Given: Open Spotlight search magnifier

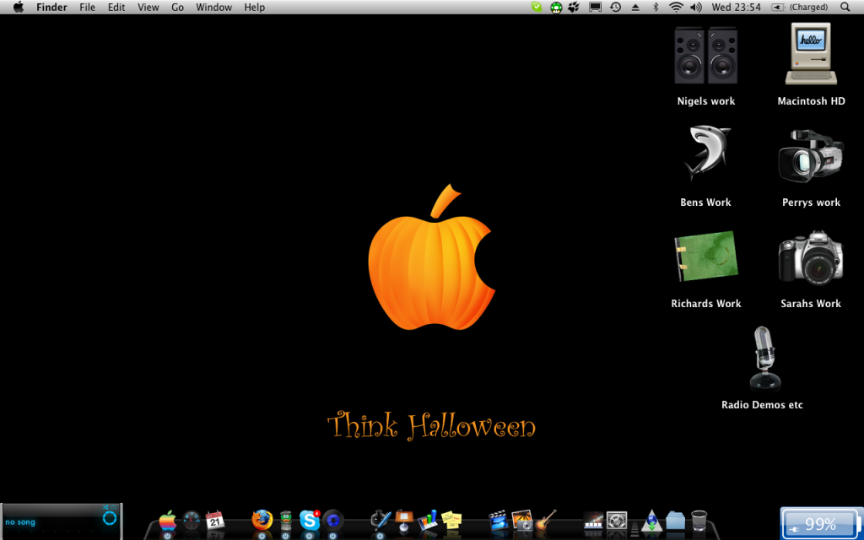Looking at the screenshot, I should click(845, 7).
